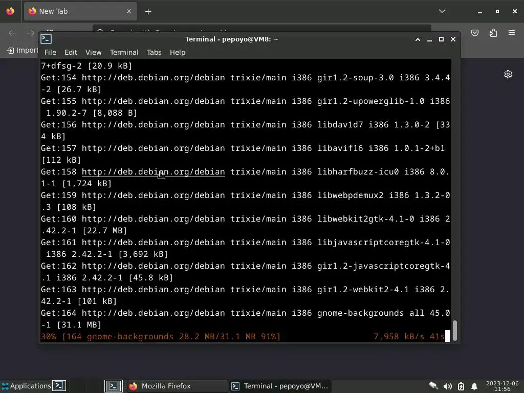
Task: Maximize the Firefox window
Action: [x=497, y=11]
